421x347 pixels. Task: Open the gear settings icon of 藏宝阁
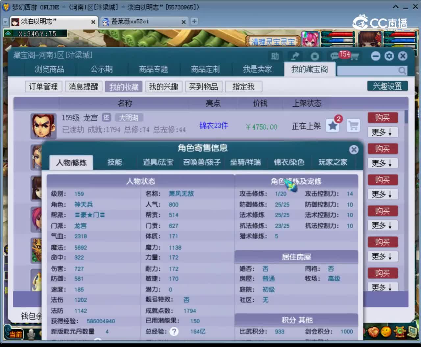[389, 56]
